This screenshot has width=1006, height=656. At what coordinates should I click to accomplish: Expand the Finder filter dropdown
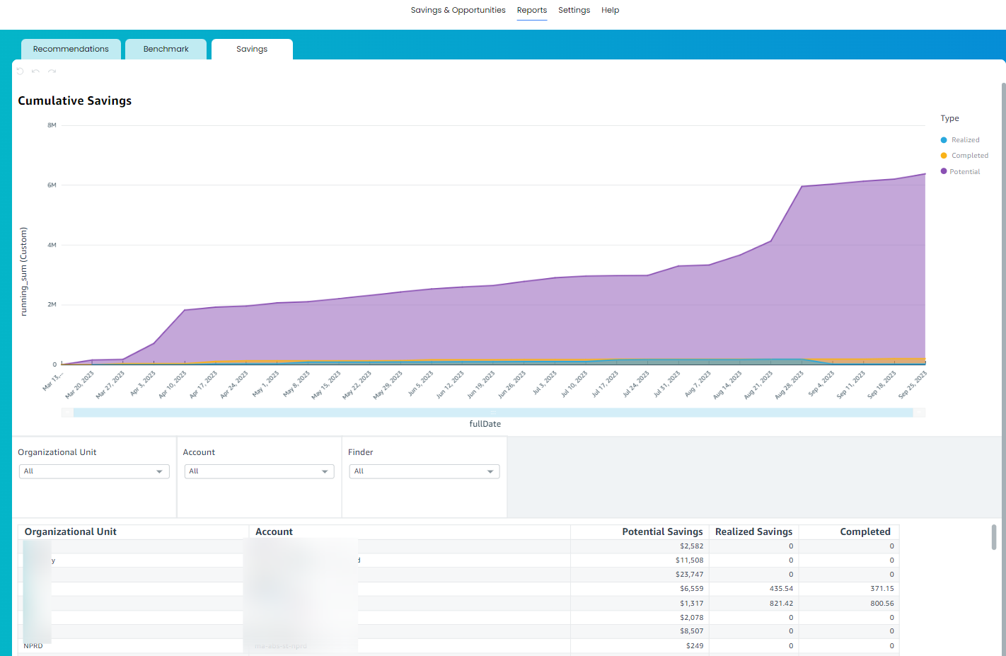(424, 471)
